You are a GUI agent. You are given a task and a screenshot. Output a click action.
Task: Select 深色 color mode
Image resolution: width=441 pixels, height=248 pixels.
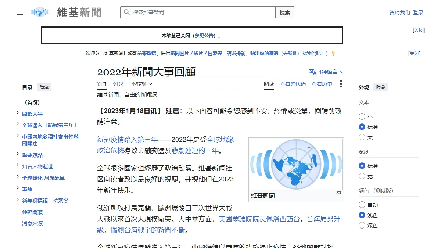point(362,225)
